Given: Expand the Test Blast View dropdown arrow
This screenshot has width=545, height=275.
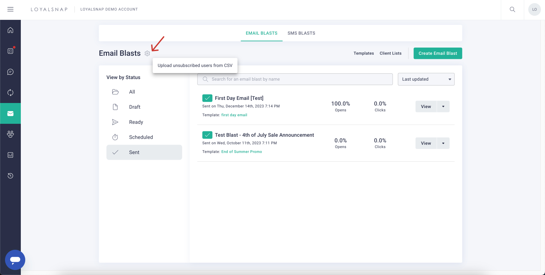Looking at the screenshot, I should (443, 143).
